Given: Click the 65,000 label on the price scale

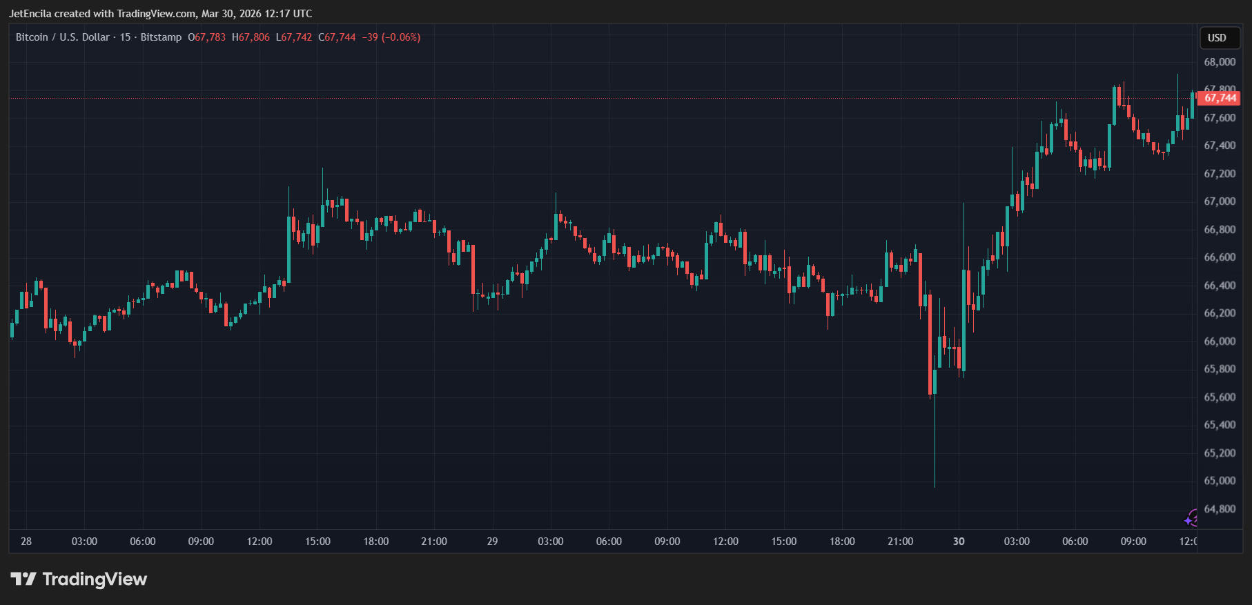Looking at the screenshot, I should 1220,481.
